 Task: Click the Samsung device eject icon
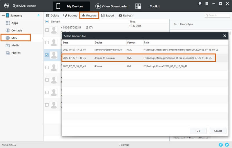(x=39, y=15)
